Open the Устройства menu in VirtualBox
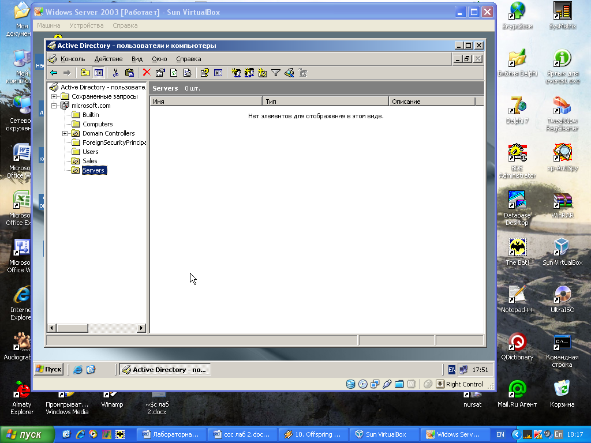Image resolution: width=591 pixels, height=443 pixels. (x=87, y=25)
